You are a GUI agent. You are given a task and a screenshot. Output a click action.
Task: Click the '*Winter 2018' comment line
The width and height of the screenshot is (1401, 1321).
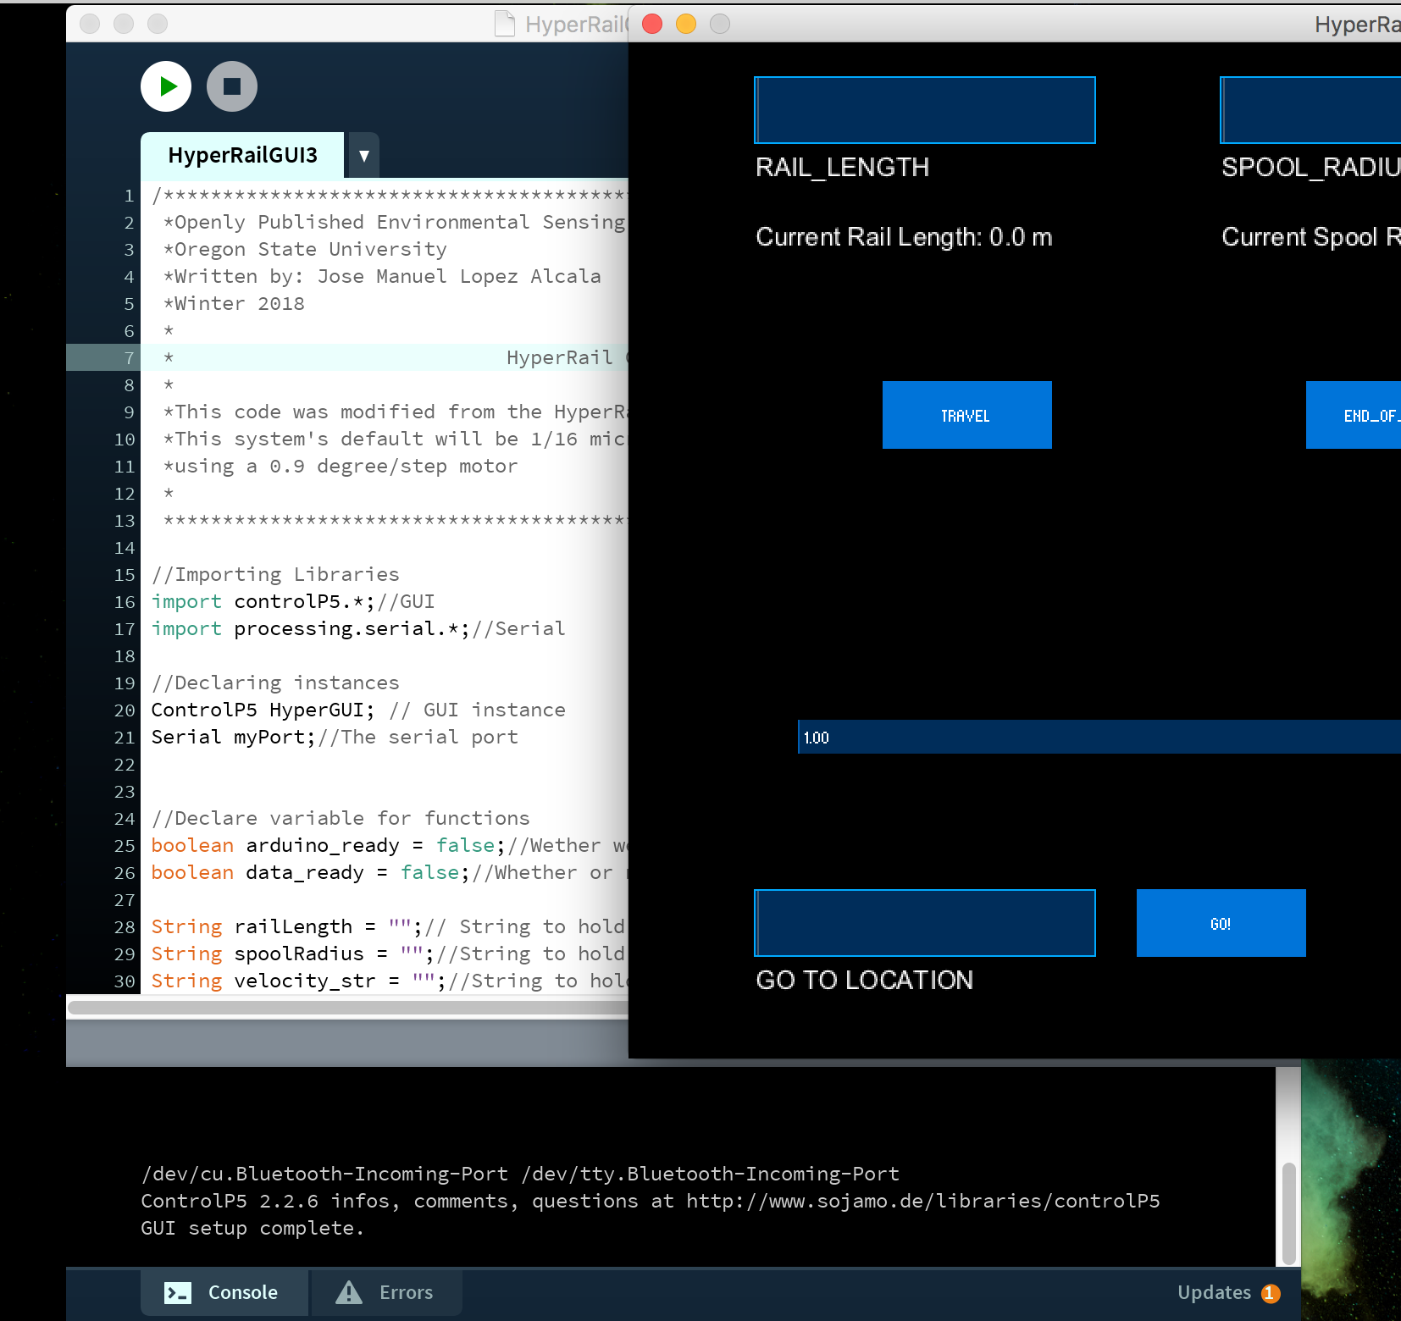coord(234,303)
